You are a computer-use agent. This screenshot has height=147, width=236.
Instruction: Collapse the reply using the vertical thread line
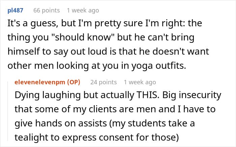click(8, 111)
